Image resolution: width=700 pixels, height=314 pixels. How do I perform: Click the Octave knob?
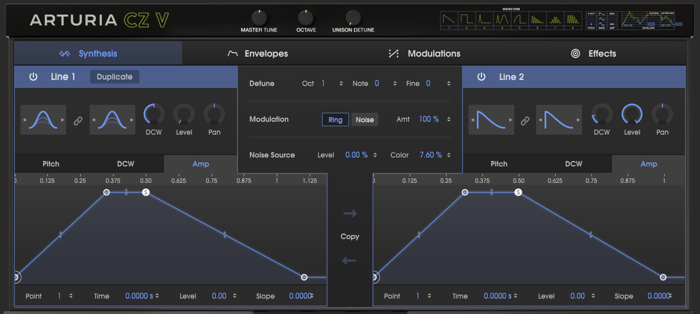(x=306, y=18)
